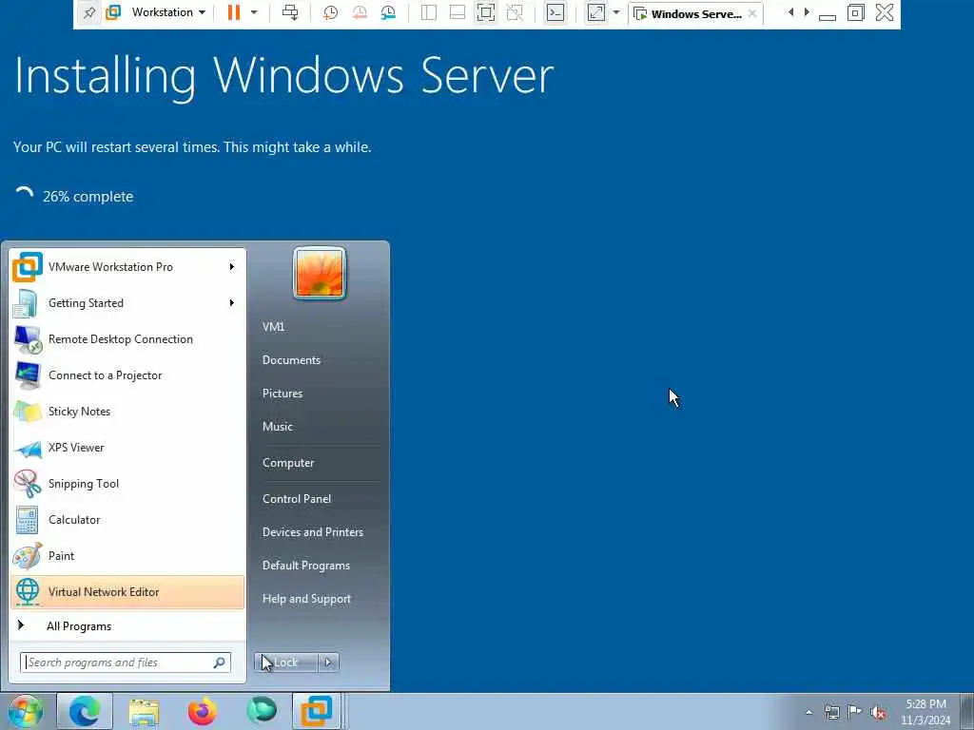Show hidden tray icons arrow

(808, 713)
